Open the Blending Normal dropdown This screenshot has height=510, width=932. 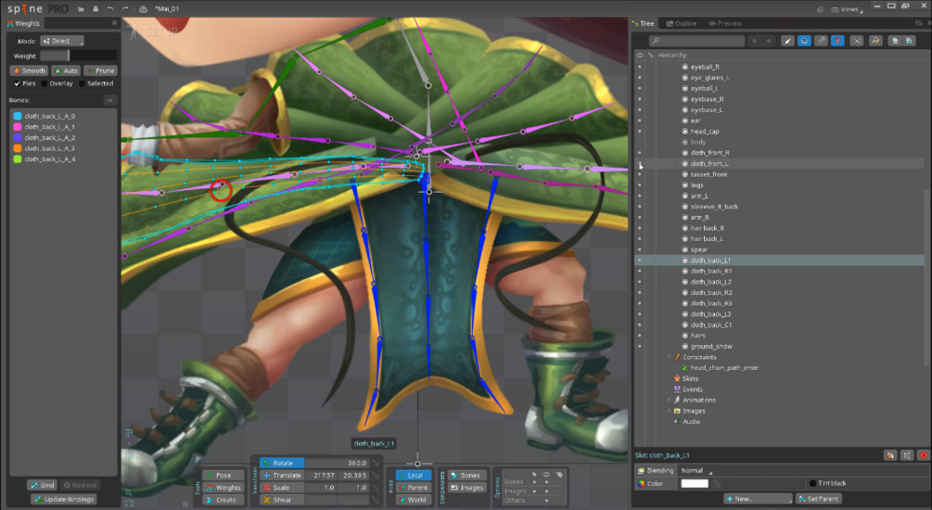tap(696, 470)
